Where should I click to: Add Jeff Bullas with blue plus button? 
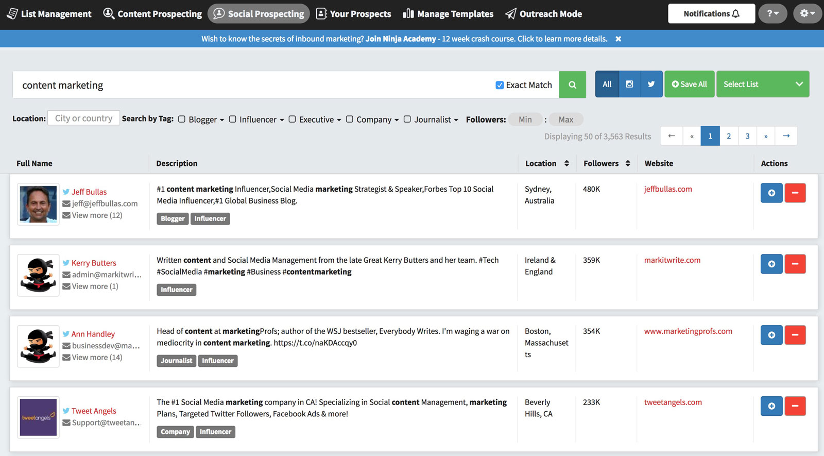(771, 193)
